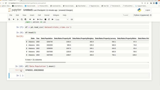Insert a cell below with plus icon
Viewport: 160px width, 90px height.
pos(13,19)
